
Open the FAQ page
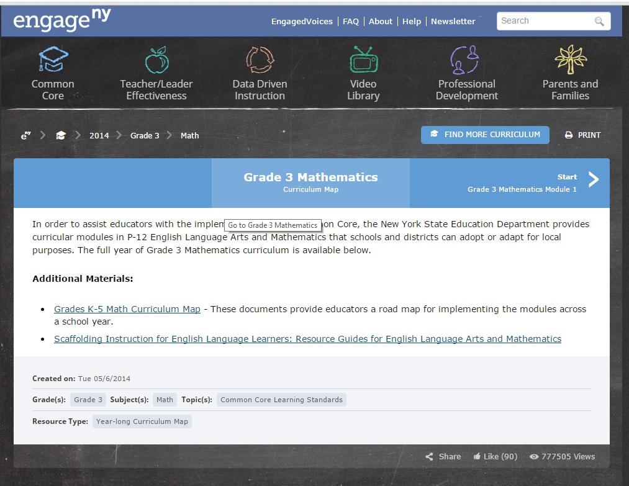tap(351, 21)
